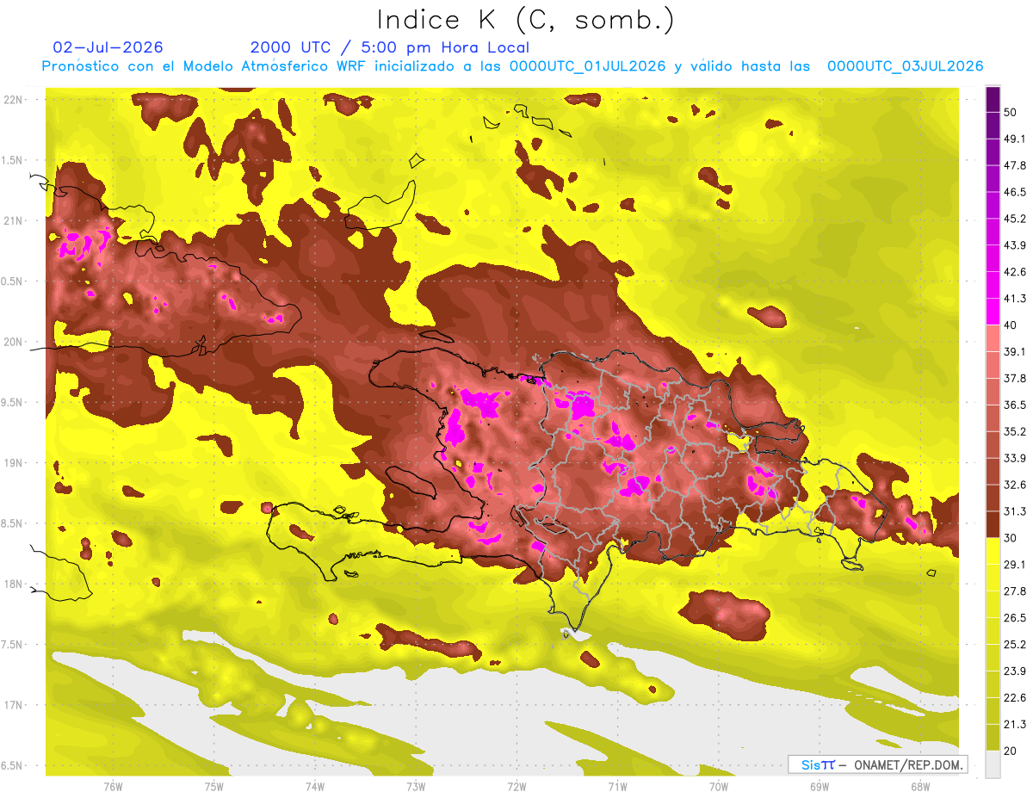Select the legend value "37.8"
The width and height of the screenshot is (1033, 798).
1015,379
